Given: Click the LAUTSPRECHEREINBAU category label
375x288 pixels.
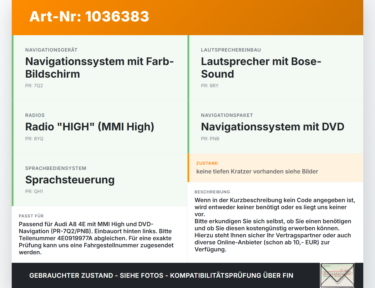Looking at the screenshot, I should tap(231, 50).
